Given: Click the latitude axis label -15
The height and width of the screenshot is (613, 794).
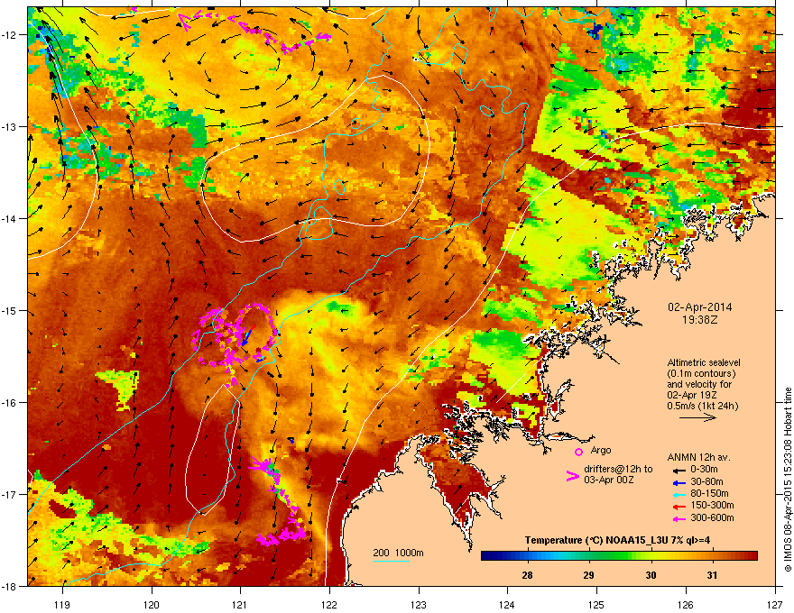Looking at the screenshot, I should [x=10, y=310].
